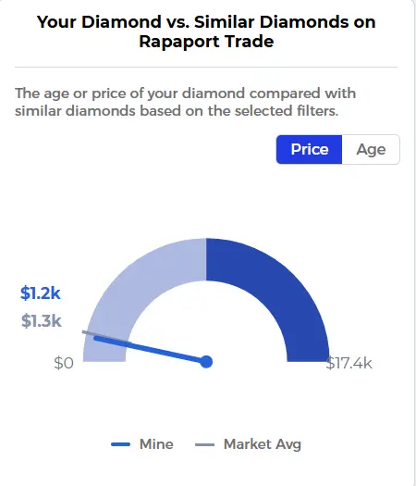
Task: Select the Price toggle button
Action: tap(309, 149)
